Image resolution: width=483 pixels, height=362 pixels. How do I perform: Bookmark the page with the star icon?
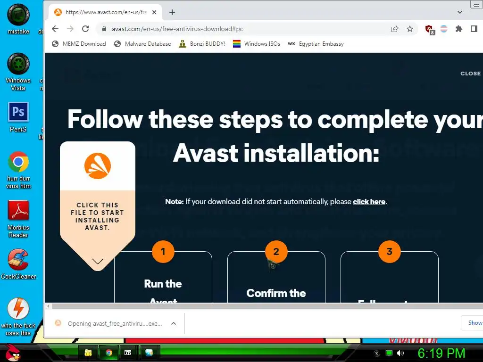(x=410, y=29)
